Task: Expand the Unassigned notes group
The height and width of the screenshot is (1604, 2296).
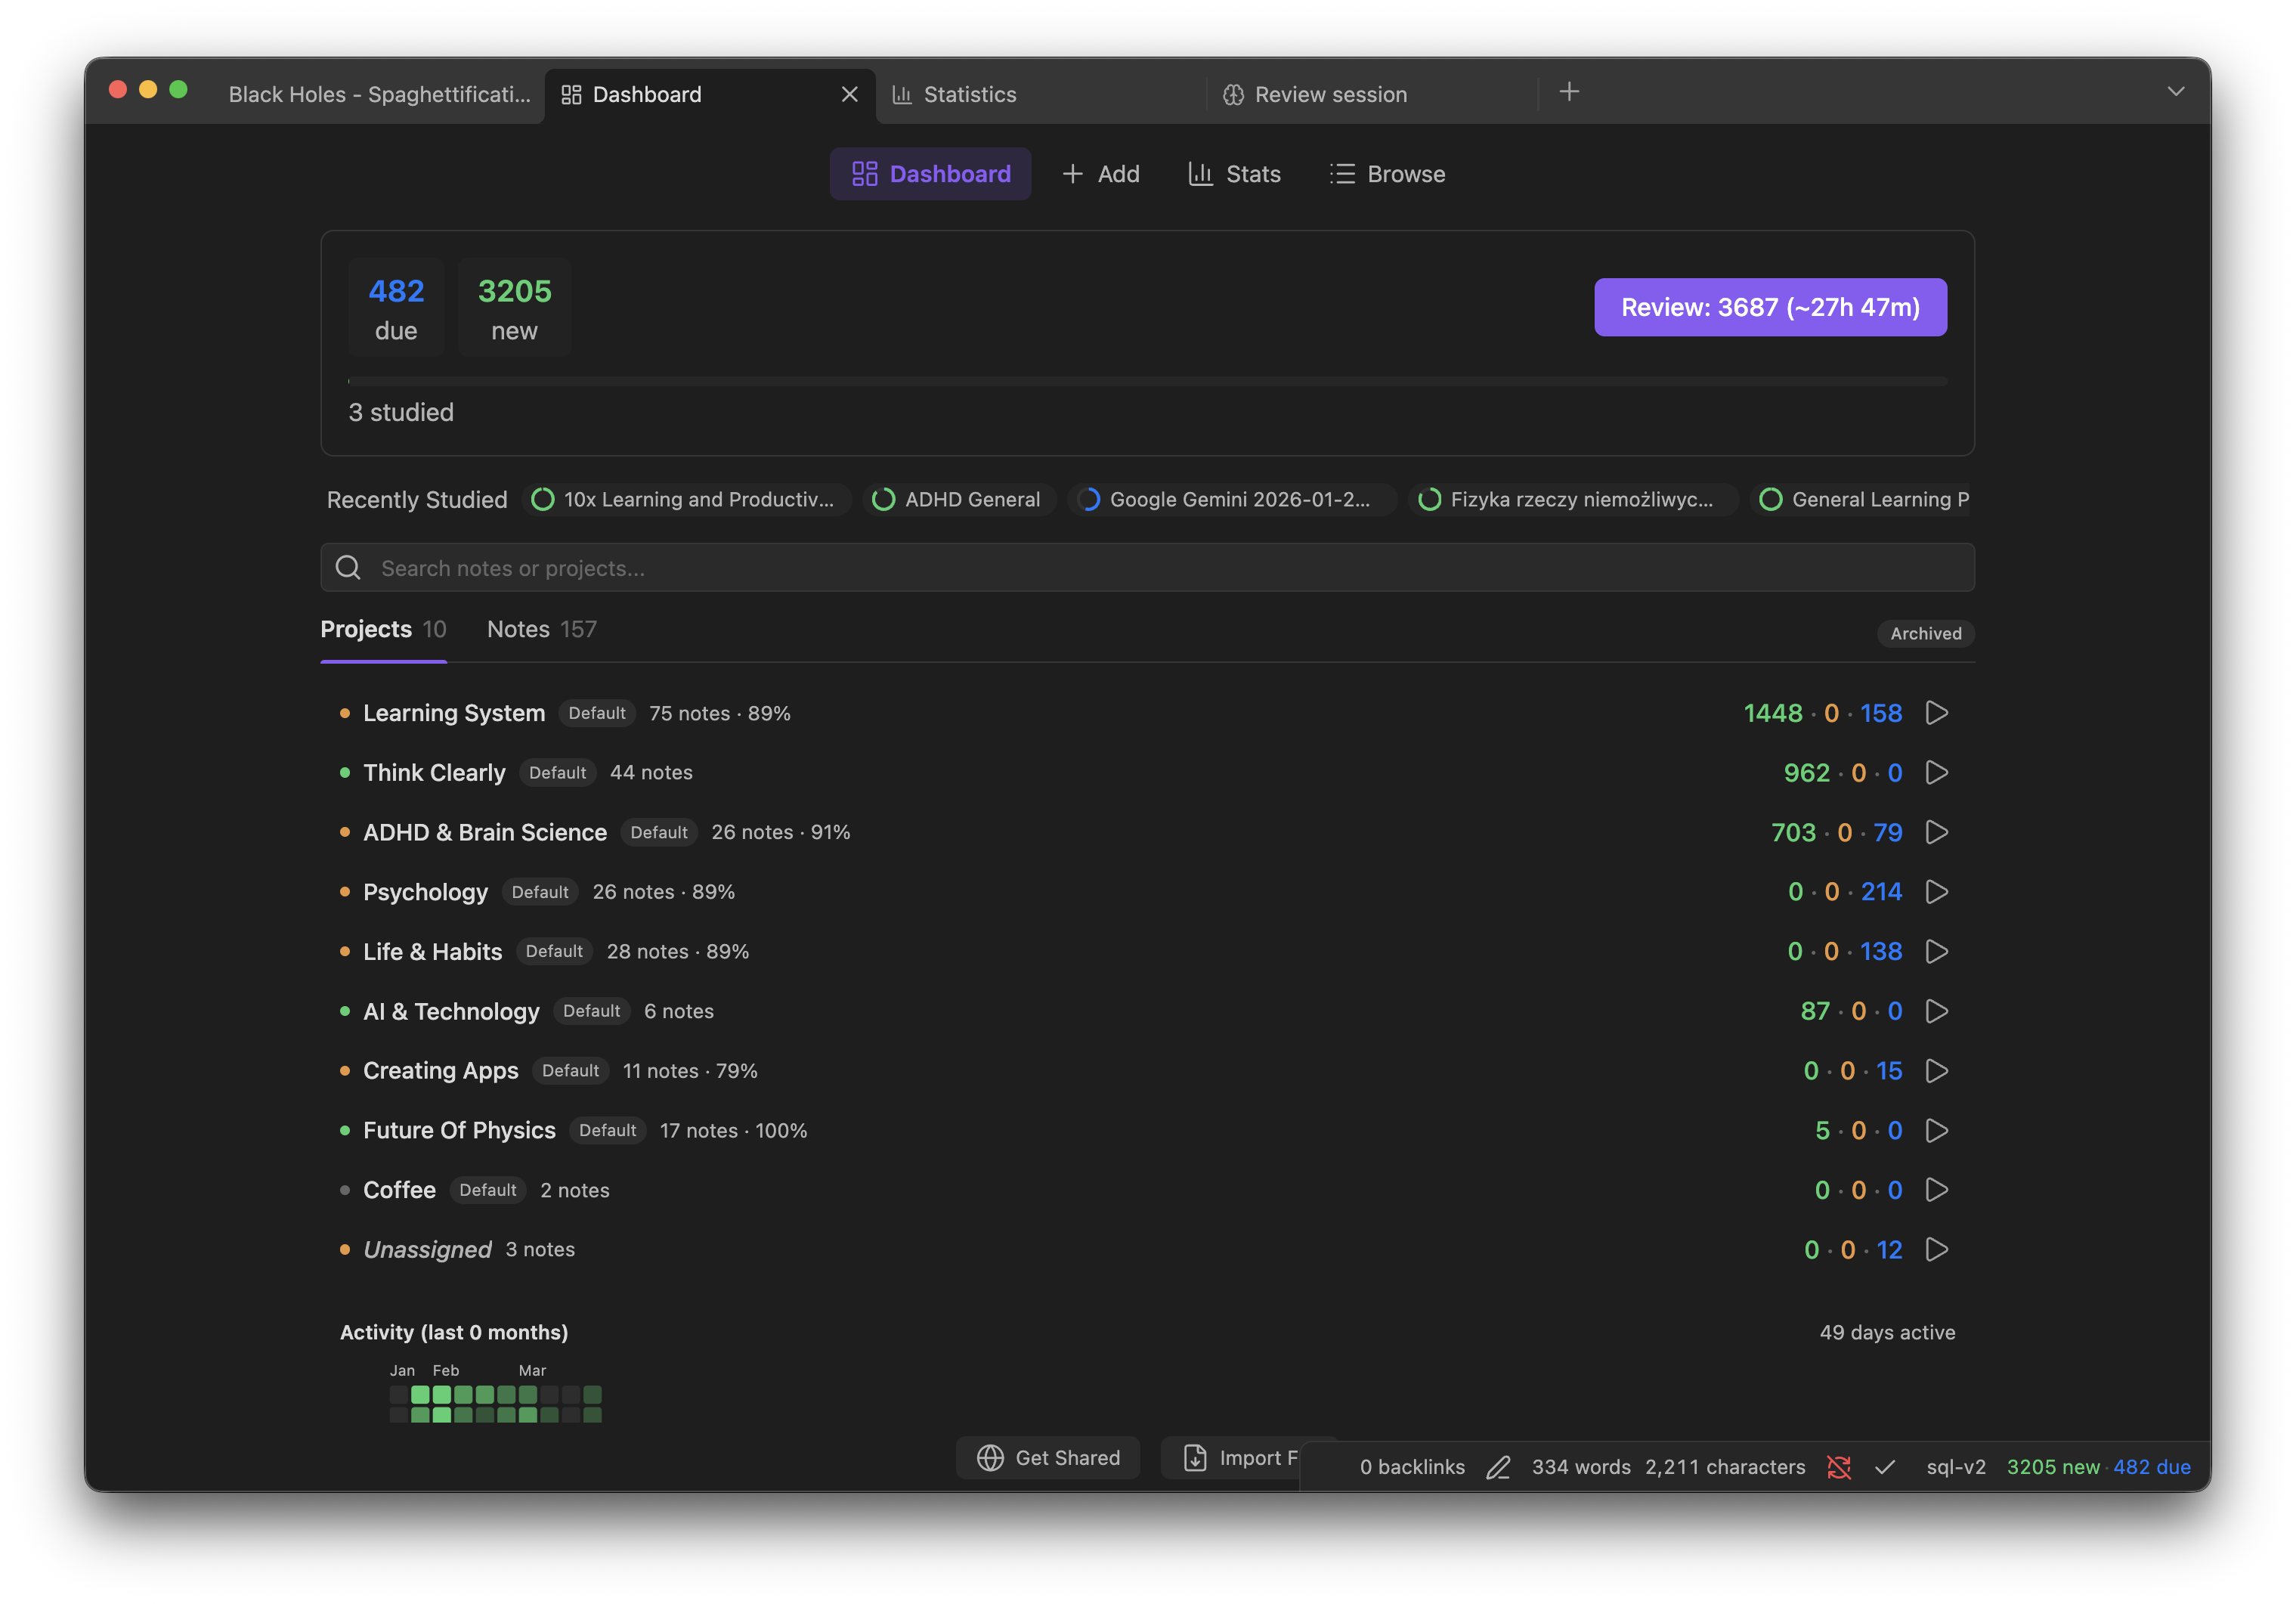Action: 427,1250
